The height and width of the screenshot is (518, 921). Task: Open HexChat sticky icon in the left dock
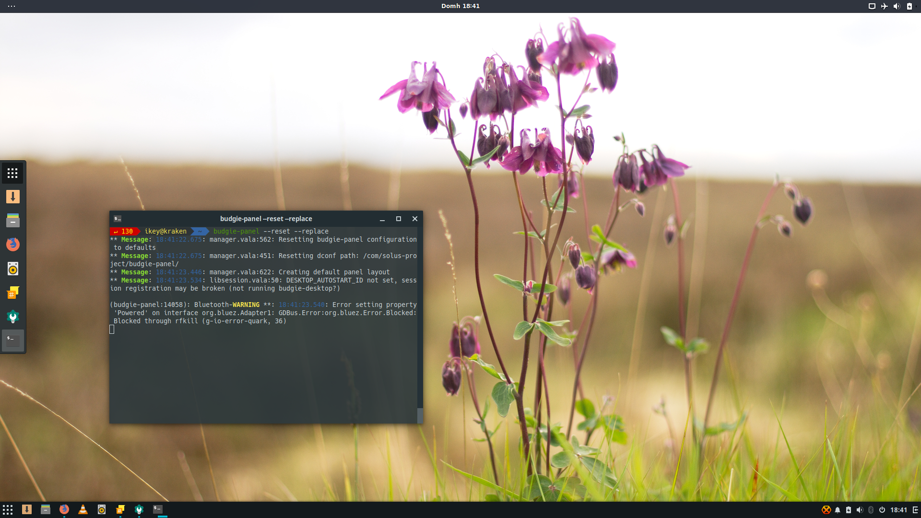coord(12,293)
